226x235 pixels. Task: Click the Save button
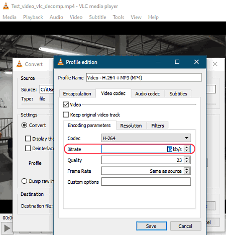click(151, 226)
